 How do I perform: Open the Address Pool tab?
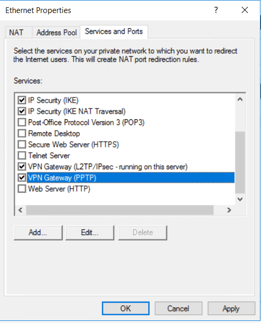pyautogui.click(x=56, y=32)
